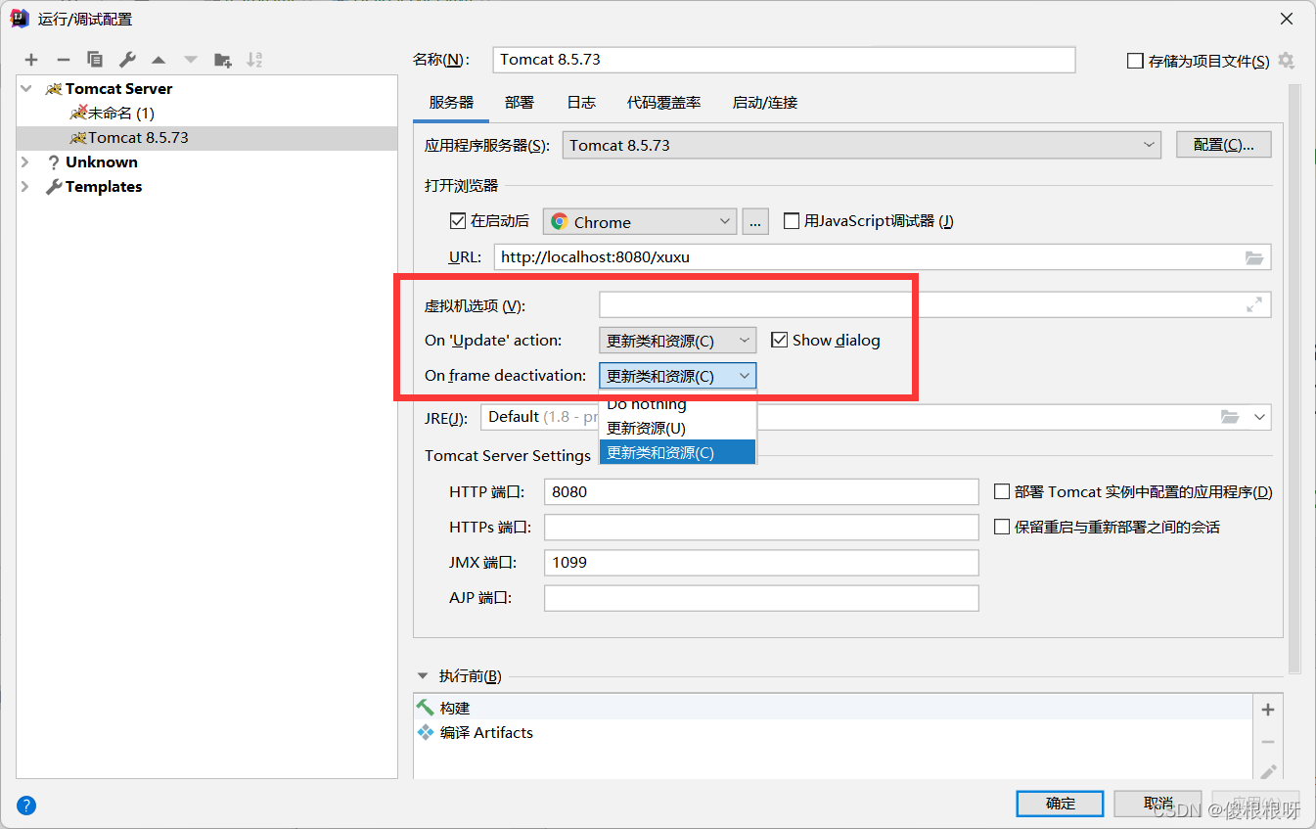Open JRE dropdown arrow
Viewport: 1316px width, 829px height.
[x=1259, y=417]
